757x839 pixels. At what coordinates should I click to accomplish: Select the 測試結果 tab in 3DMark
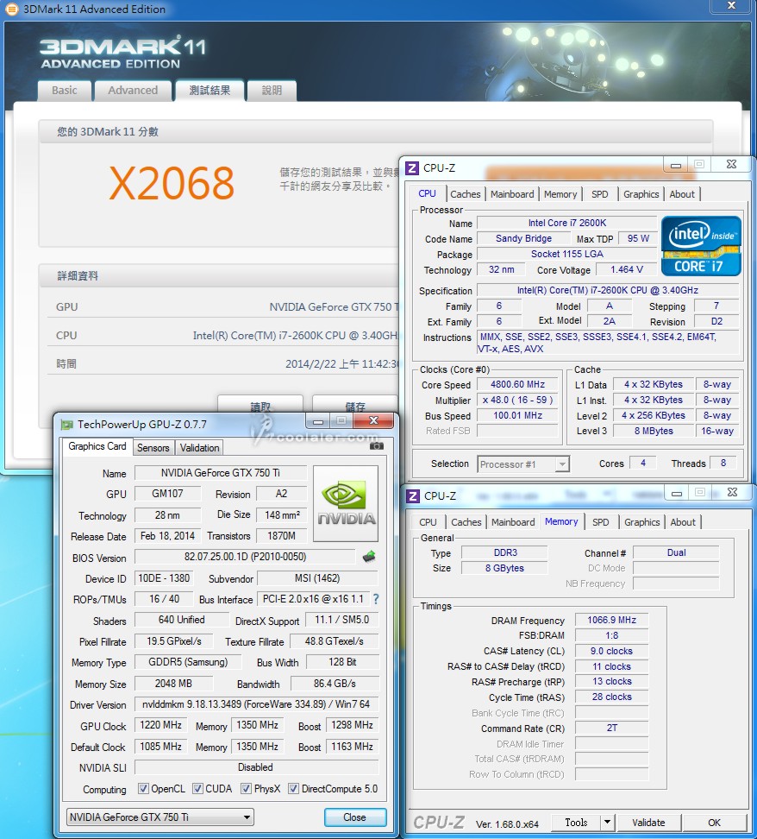[210, 91]
